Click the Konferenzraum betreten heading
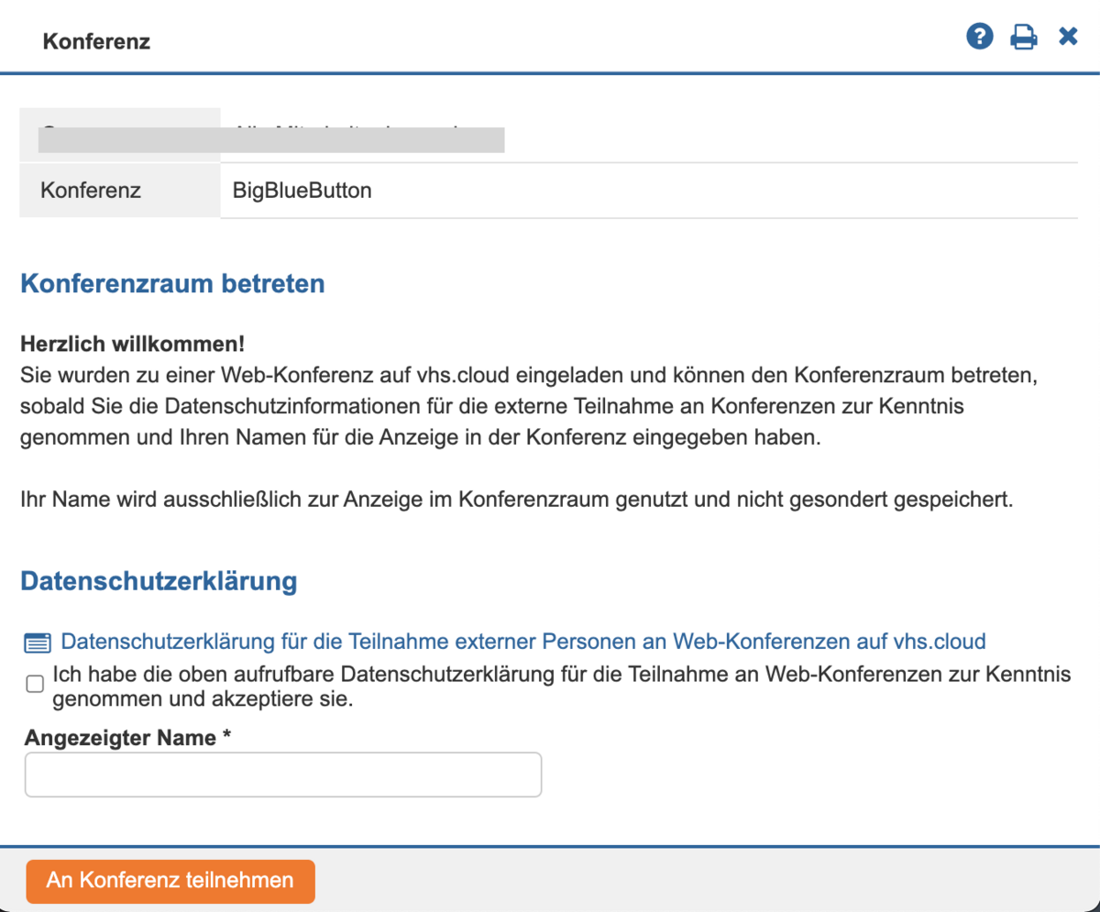 point(172,284)
